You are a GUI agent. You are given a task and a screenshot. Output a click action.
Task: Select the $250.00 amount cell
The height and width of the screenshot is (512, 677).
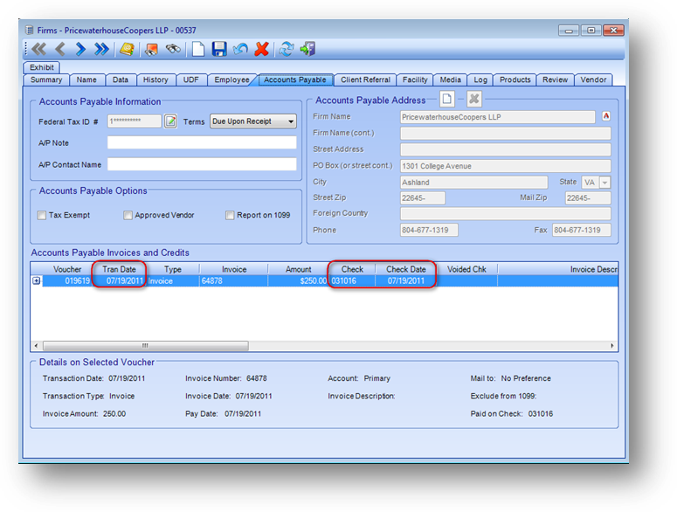(x=298, y=281)
